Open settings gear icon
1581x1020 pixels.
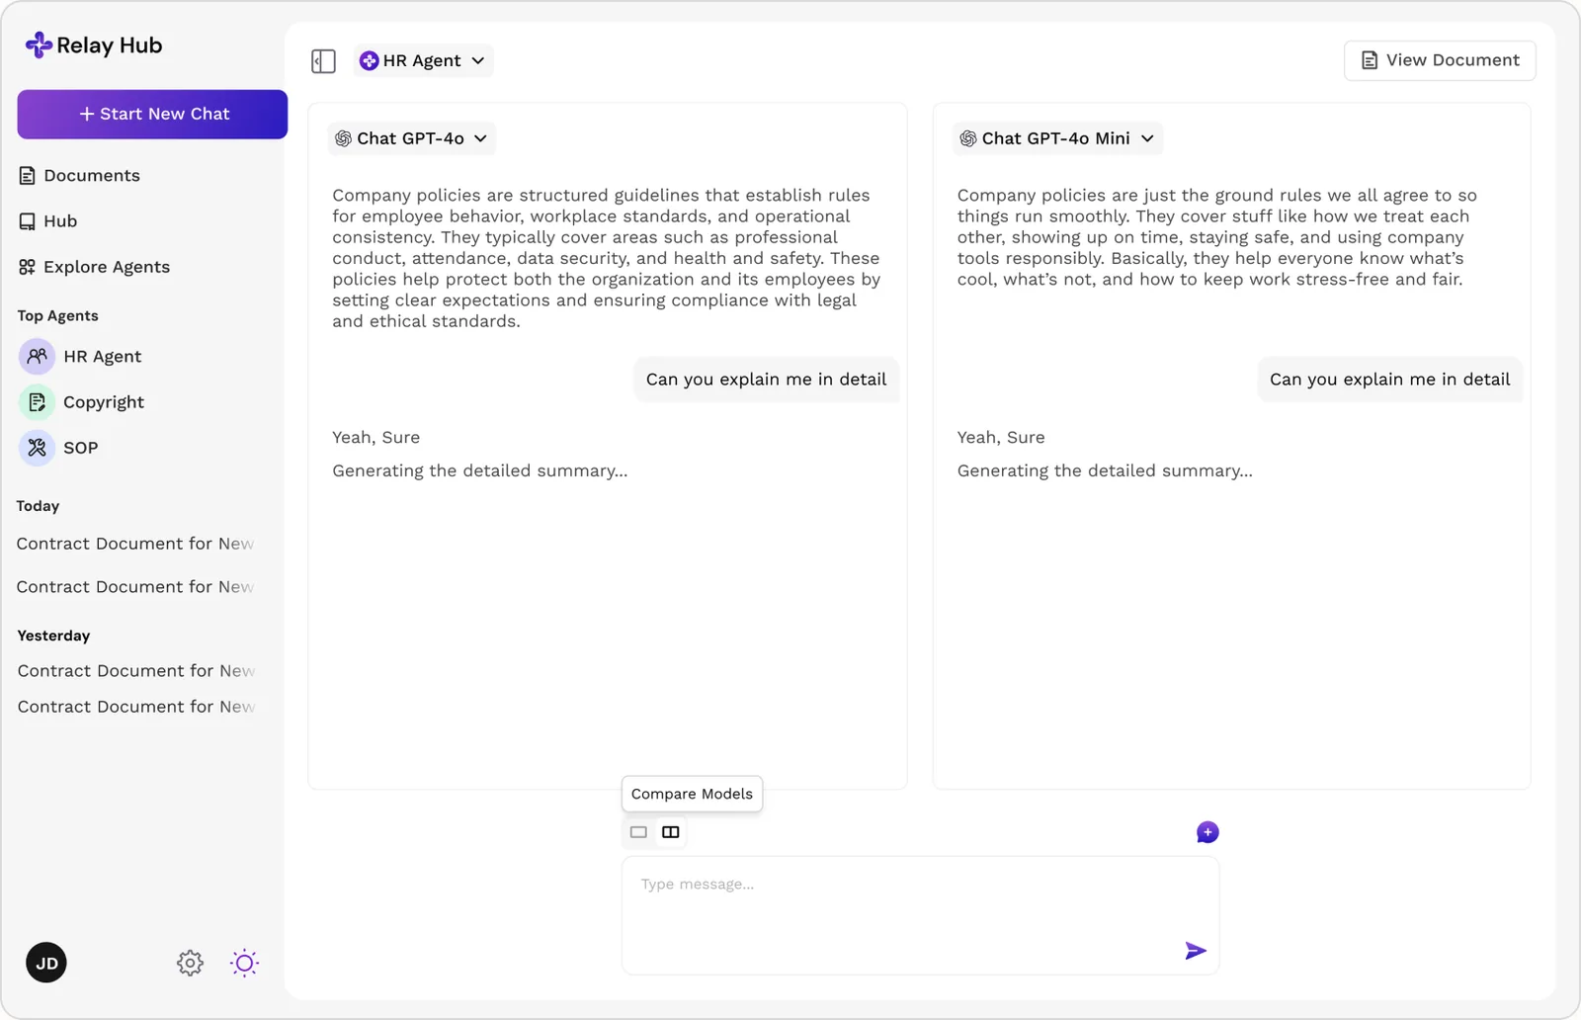(190, 963)
